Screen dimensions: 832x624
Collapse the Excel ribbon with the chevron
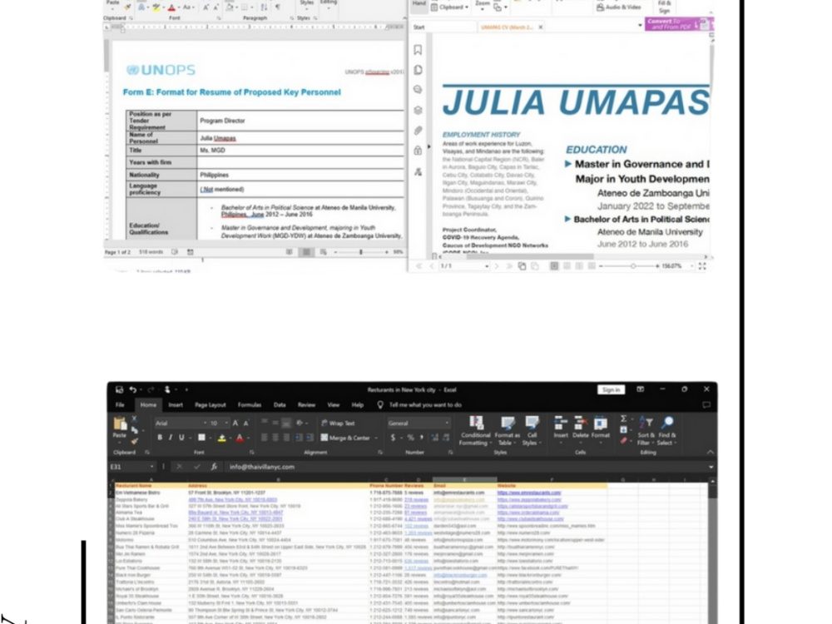click(710, 452)
